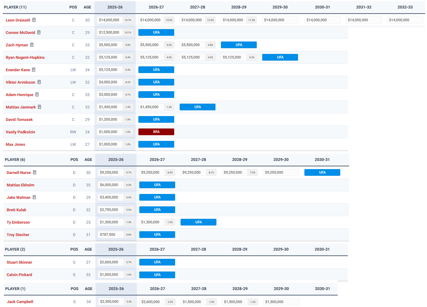Sort by POS in the PLAYER (6) table
Viewport: 427px width, 307px height.
point(74,160)
